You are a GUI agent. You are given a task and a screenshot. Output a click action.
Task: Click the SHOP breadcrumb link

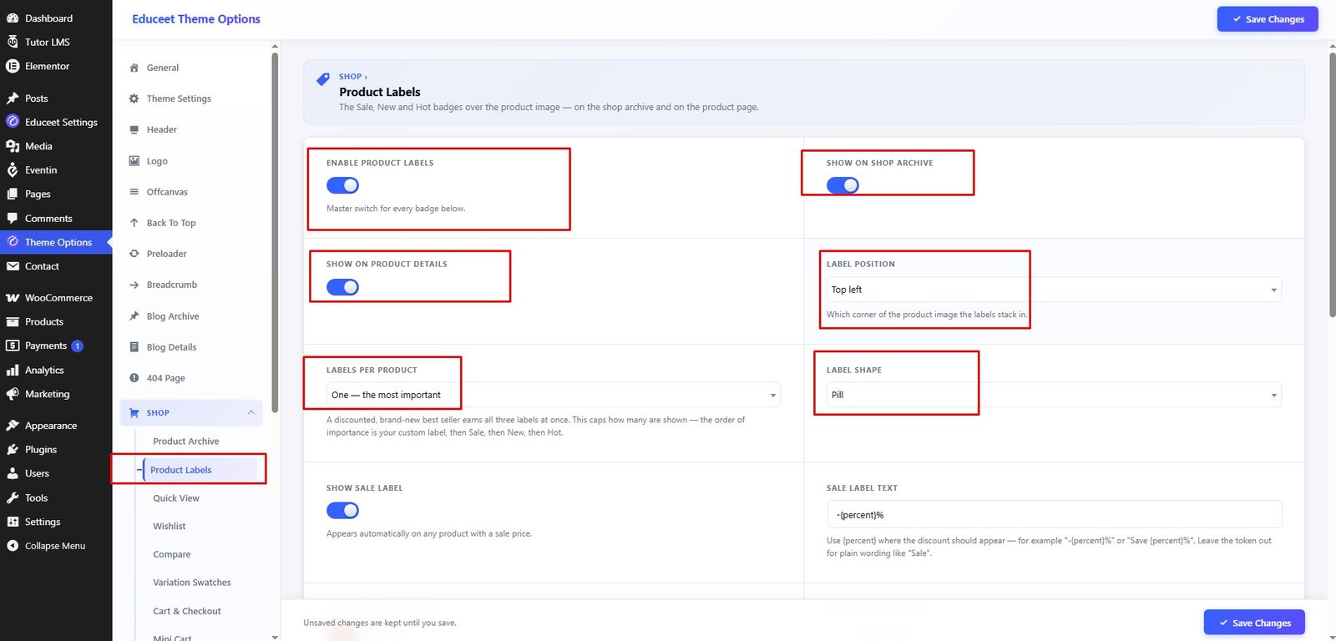pyautogui.click(x=350, y=77)
